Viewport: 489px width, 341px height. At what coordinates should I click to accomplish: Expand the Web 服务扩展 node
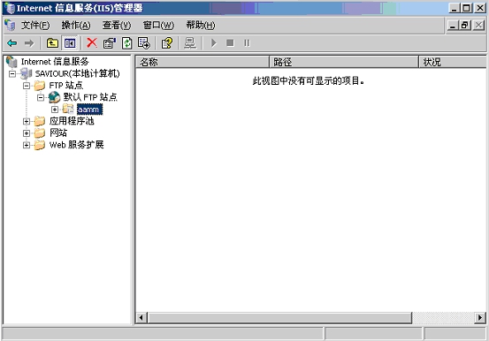point(27,145)
